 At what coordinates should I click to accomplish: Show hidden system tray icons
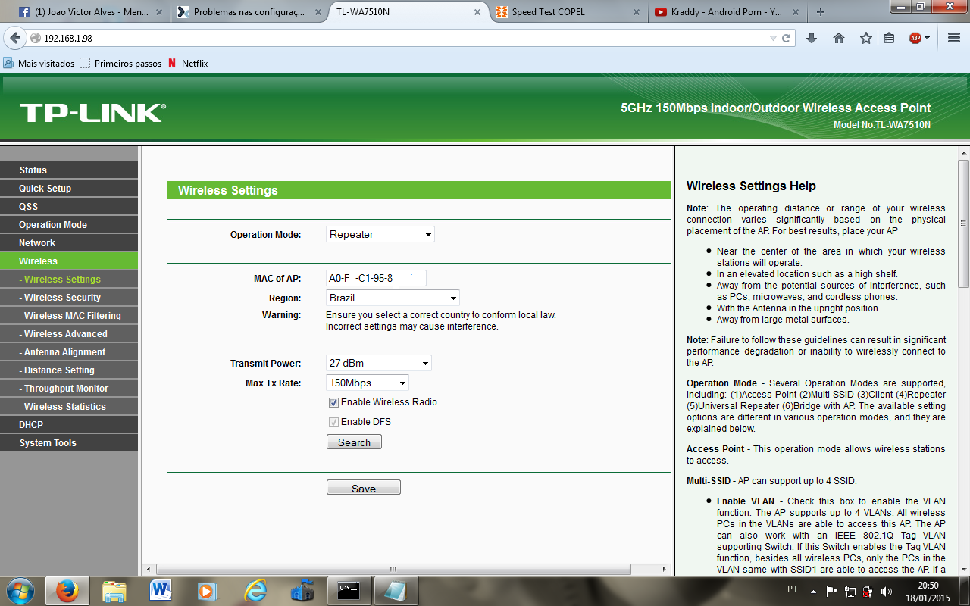tap(813, 591)
